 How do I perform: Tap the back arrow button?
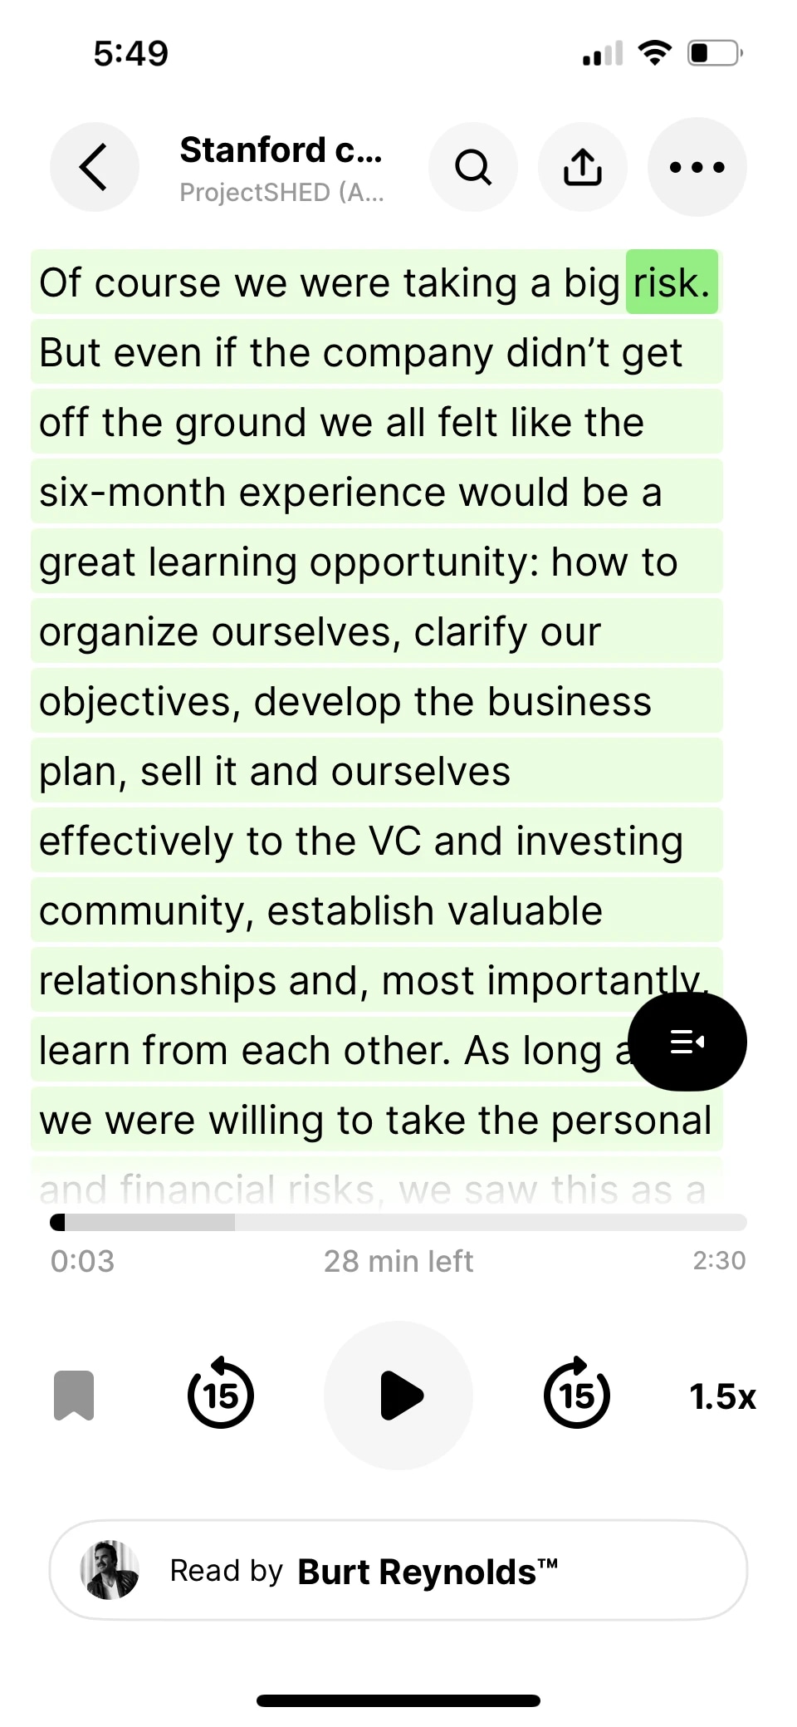pos(94,167)
